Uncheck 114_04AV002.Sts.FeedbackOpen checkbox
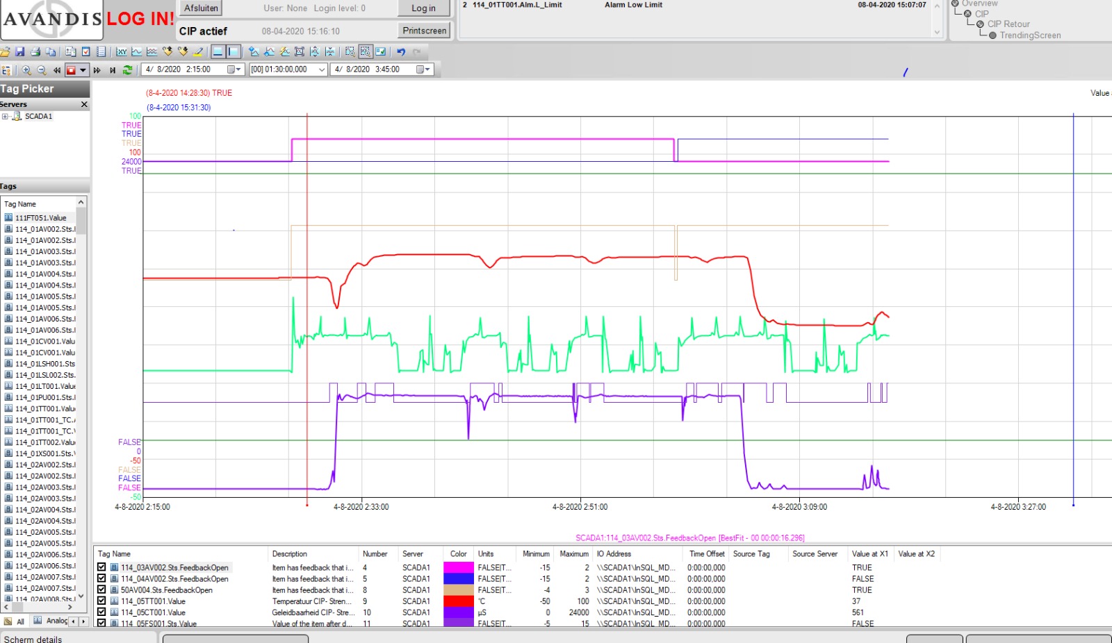The height and width of the screenshot is (643, 1112). tap(101, 578)
